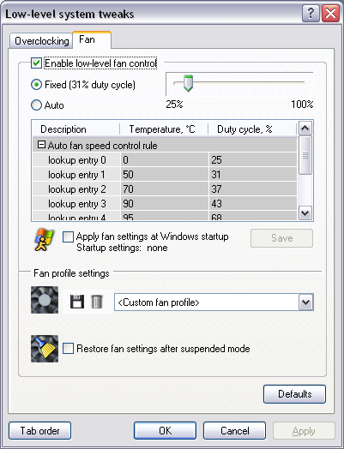344x449 pixels.
Task: Click the fan duty cycle slider thumb
Action: [188, 83]
